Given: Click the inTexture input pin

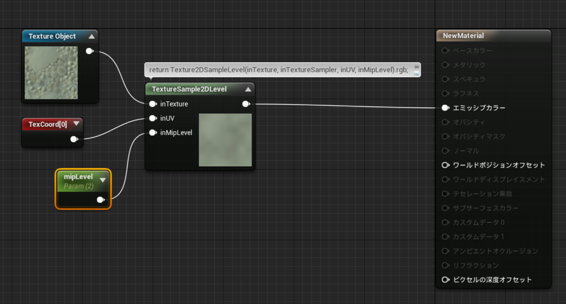Looking at the screenshot, I should coord(153,104).
